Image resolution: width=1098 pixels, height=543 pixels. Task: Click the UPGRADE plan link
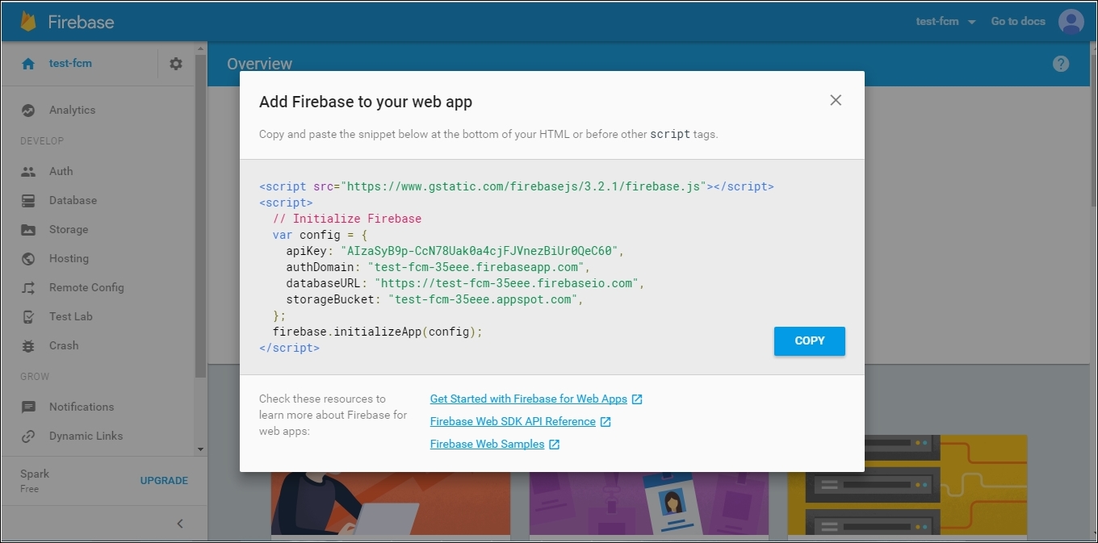click(x=164, y=481)
